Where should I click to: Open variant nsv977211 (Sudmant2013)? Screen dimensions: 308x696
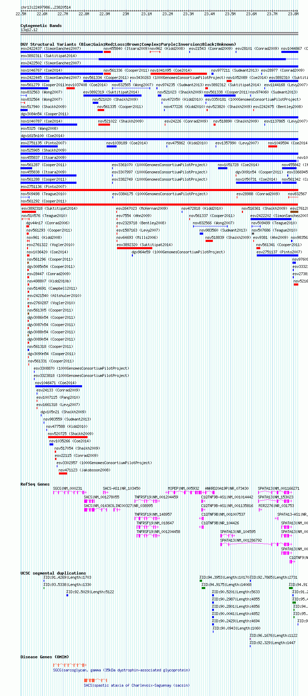click(235, 70)
